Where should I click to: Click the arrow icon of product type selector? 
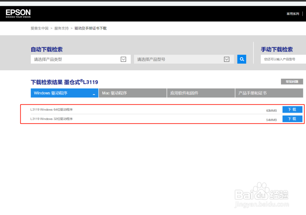pos(123,59)
